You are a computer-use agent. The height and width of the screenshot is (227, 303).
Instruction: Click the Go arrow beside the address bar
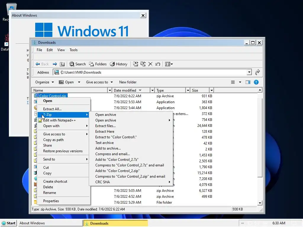[257, 72]
